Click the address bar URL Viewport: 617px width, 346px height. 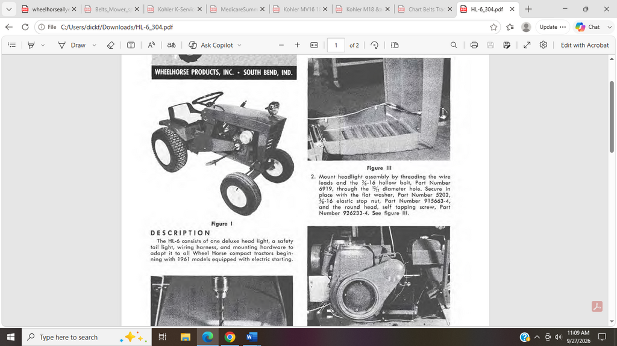(117, 27)
